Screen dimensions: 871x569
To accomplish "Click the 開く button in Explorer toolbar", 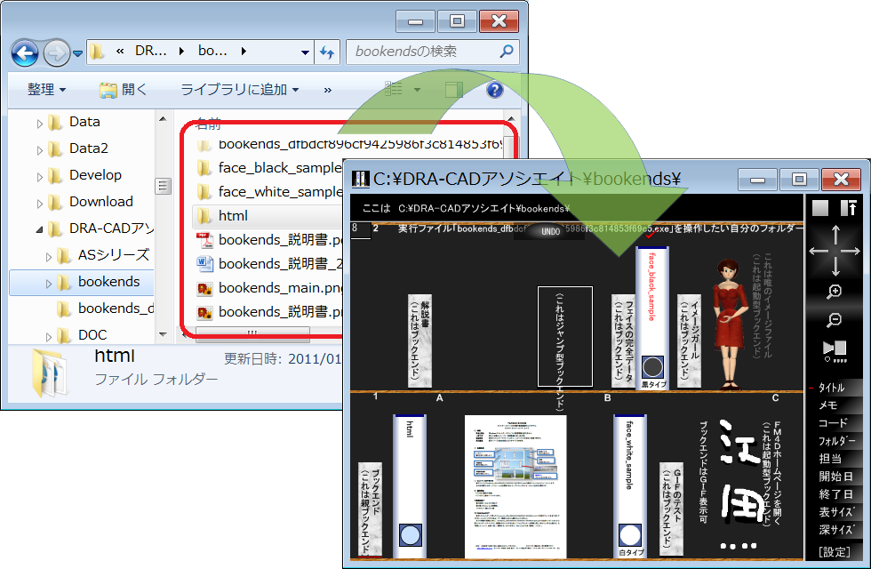I will coord(123,90).
